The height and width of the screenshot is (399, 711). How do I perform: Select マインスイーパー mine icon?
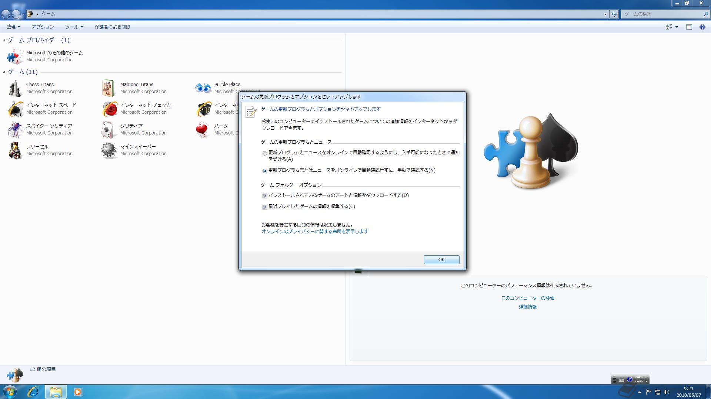(109, 150)
